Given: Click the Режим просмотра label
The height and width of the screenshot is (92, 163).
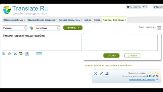Looking at the screenshot, I should 147,27.
